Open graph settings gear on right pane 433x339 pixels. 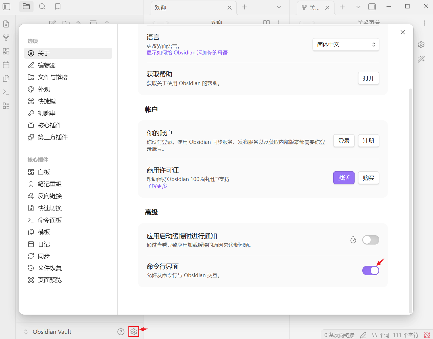coord(421,45)
